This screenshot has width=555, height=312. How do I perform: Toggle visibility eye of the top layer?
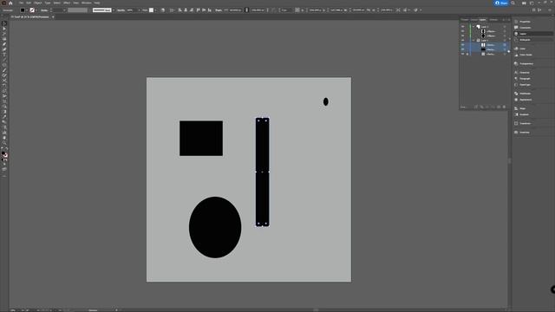pyautogui.click(x=462, y=27)
